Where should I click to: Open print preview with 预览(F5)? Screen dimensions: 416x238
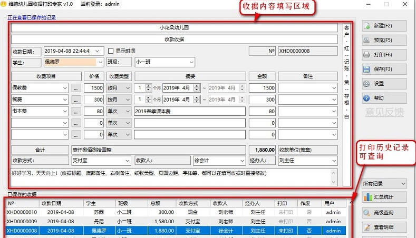tap(384, 41)
